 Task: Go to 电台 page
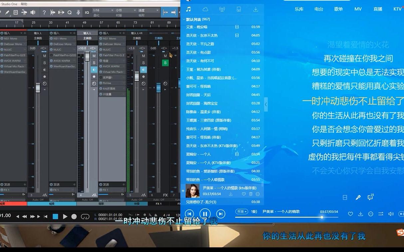pyautogui.click(x=318, y=9)
